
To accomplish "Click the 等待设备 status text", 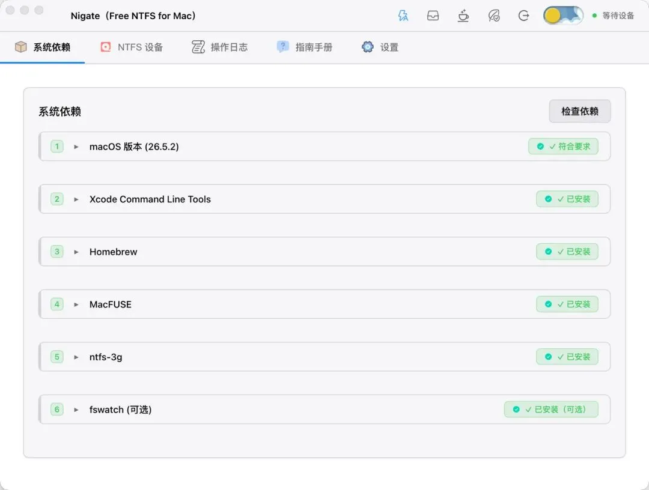I will tap(618, 16).
